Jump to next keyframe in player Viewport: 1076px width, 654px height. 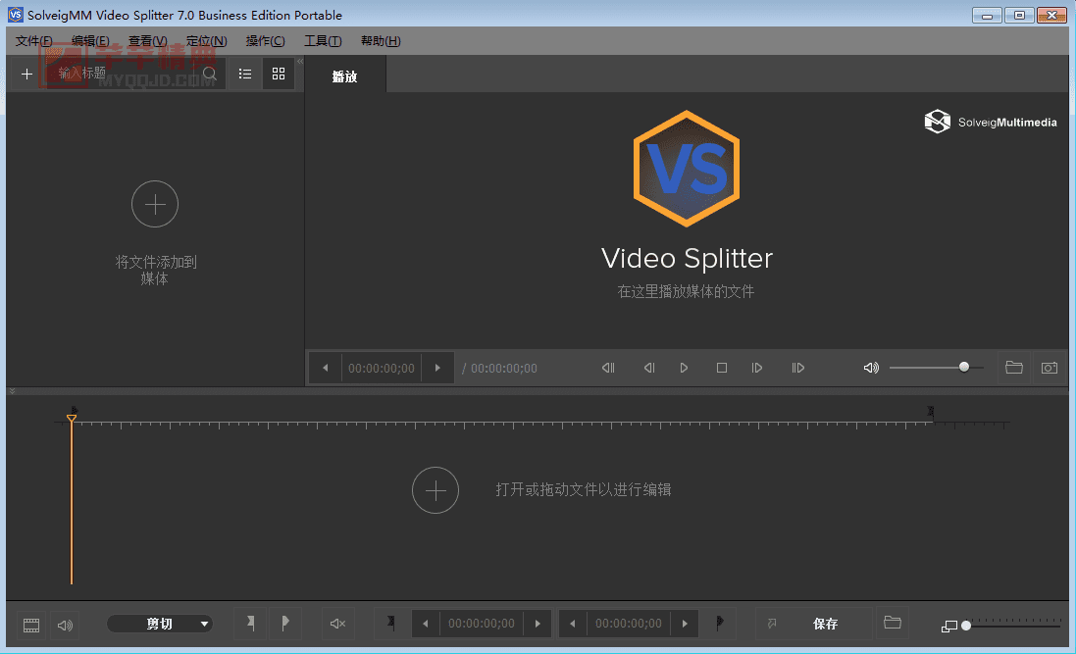[797, 369]
